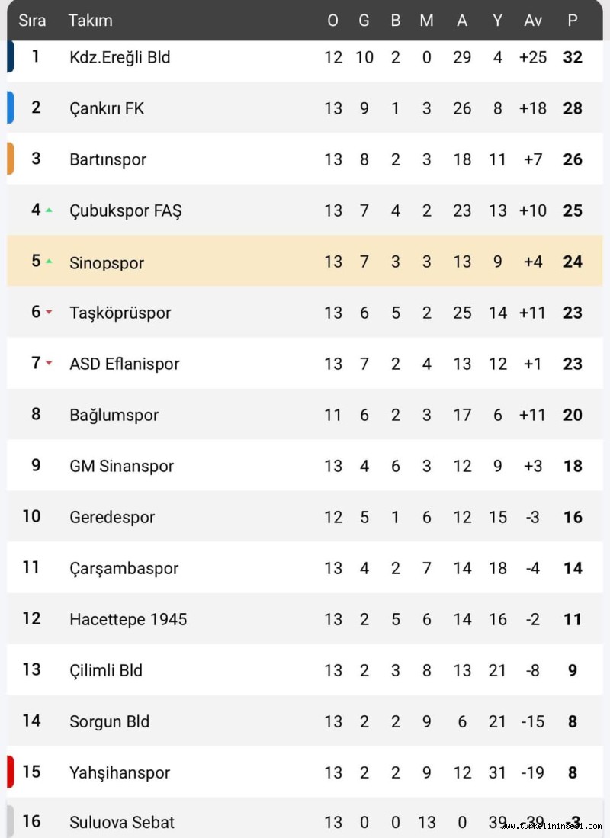
Task: Click the orange marker on Bartınspor row
Action: (x=10, y=159)
